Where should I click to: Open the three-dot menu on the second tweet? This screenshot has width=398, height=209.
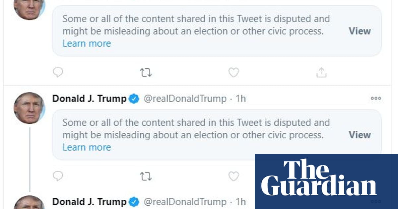click(376, 99)
